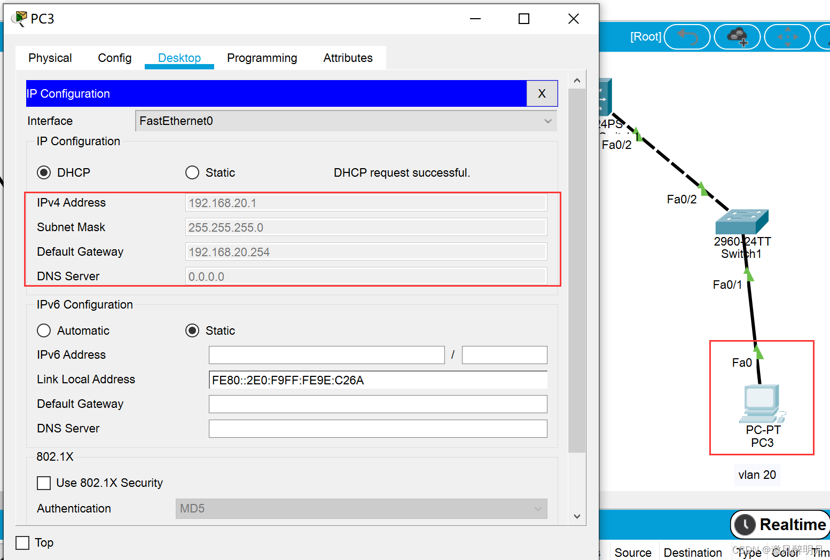Click the IPv6 DNS Server field

tap(378, 429)
